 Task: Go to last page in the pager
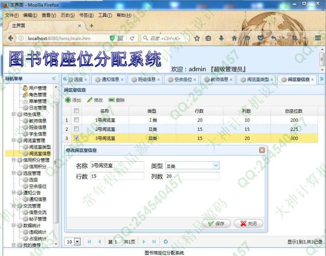(x=154, y=242)
